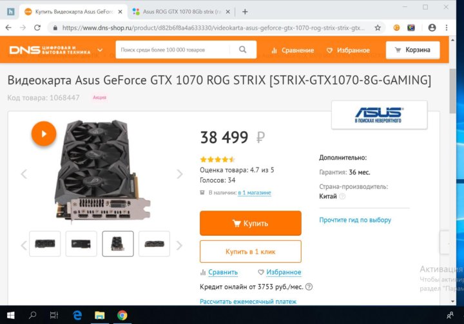464x324 pixels.
Task: Click the page vertical scrollbar thumb
Action: point(452,91)
